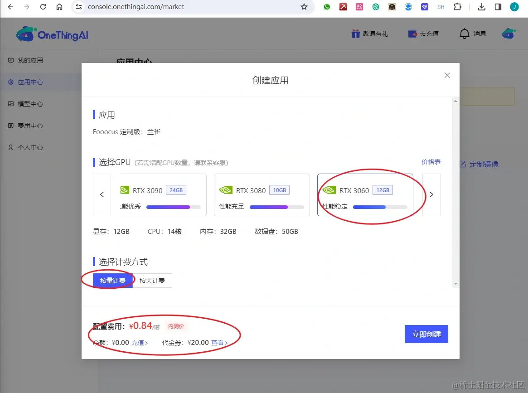
Task: Click the console.onethingai.com/market address field
Action: point(136,7)
